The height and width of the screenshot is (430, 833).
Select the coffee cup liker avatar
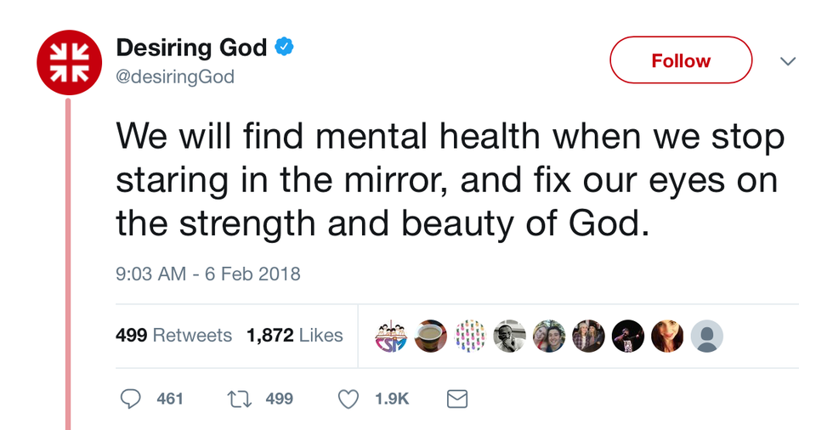(431, 337)
